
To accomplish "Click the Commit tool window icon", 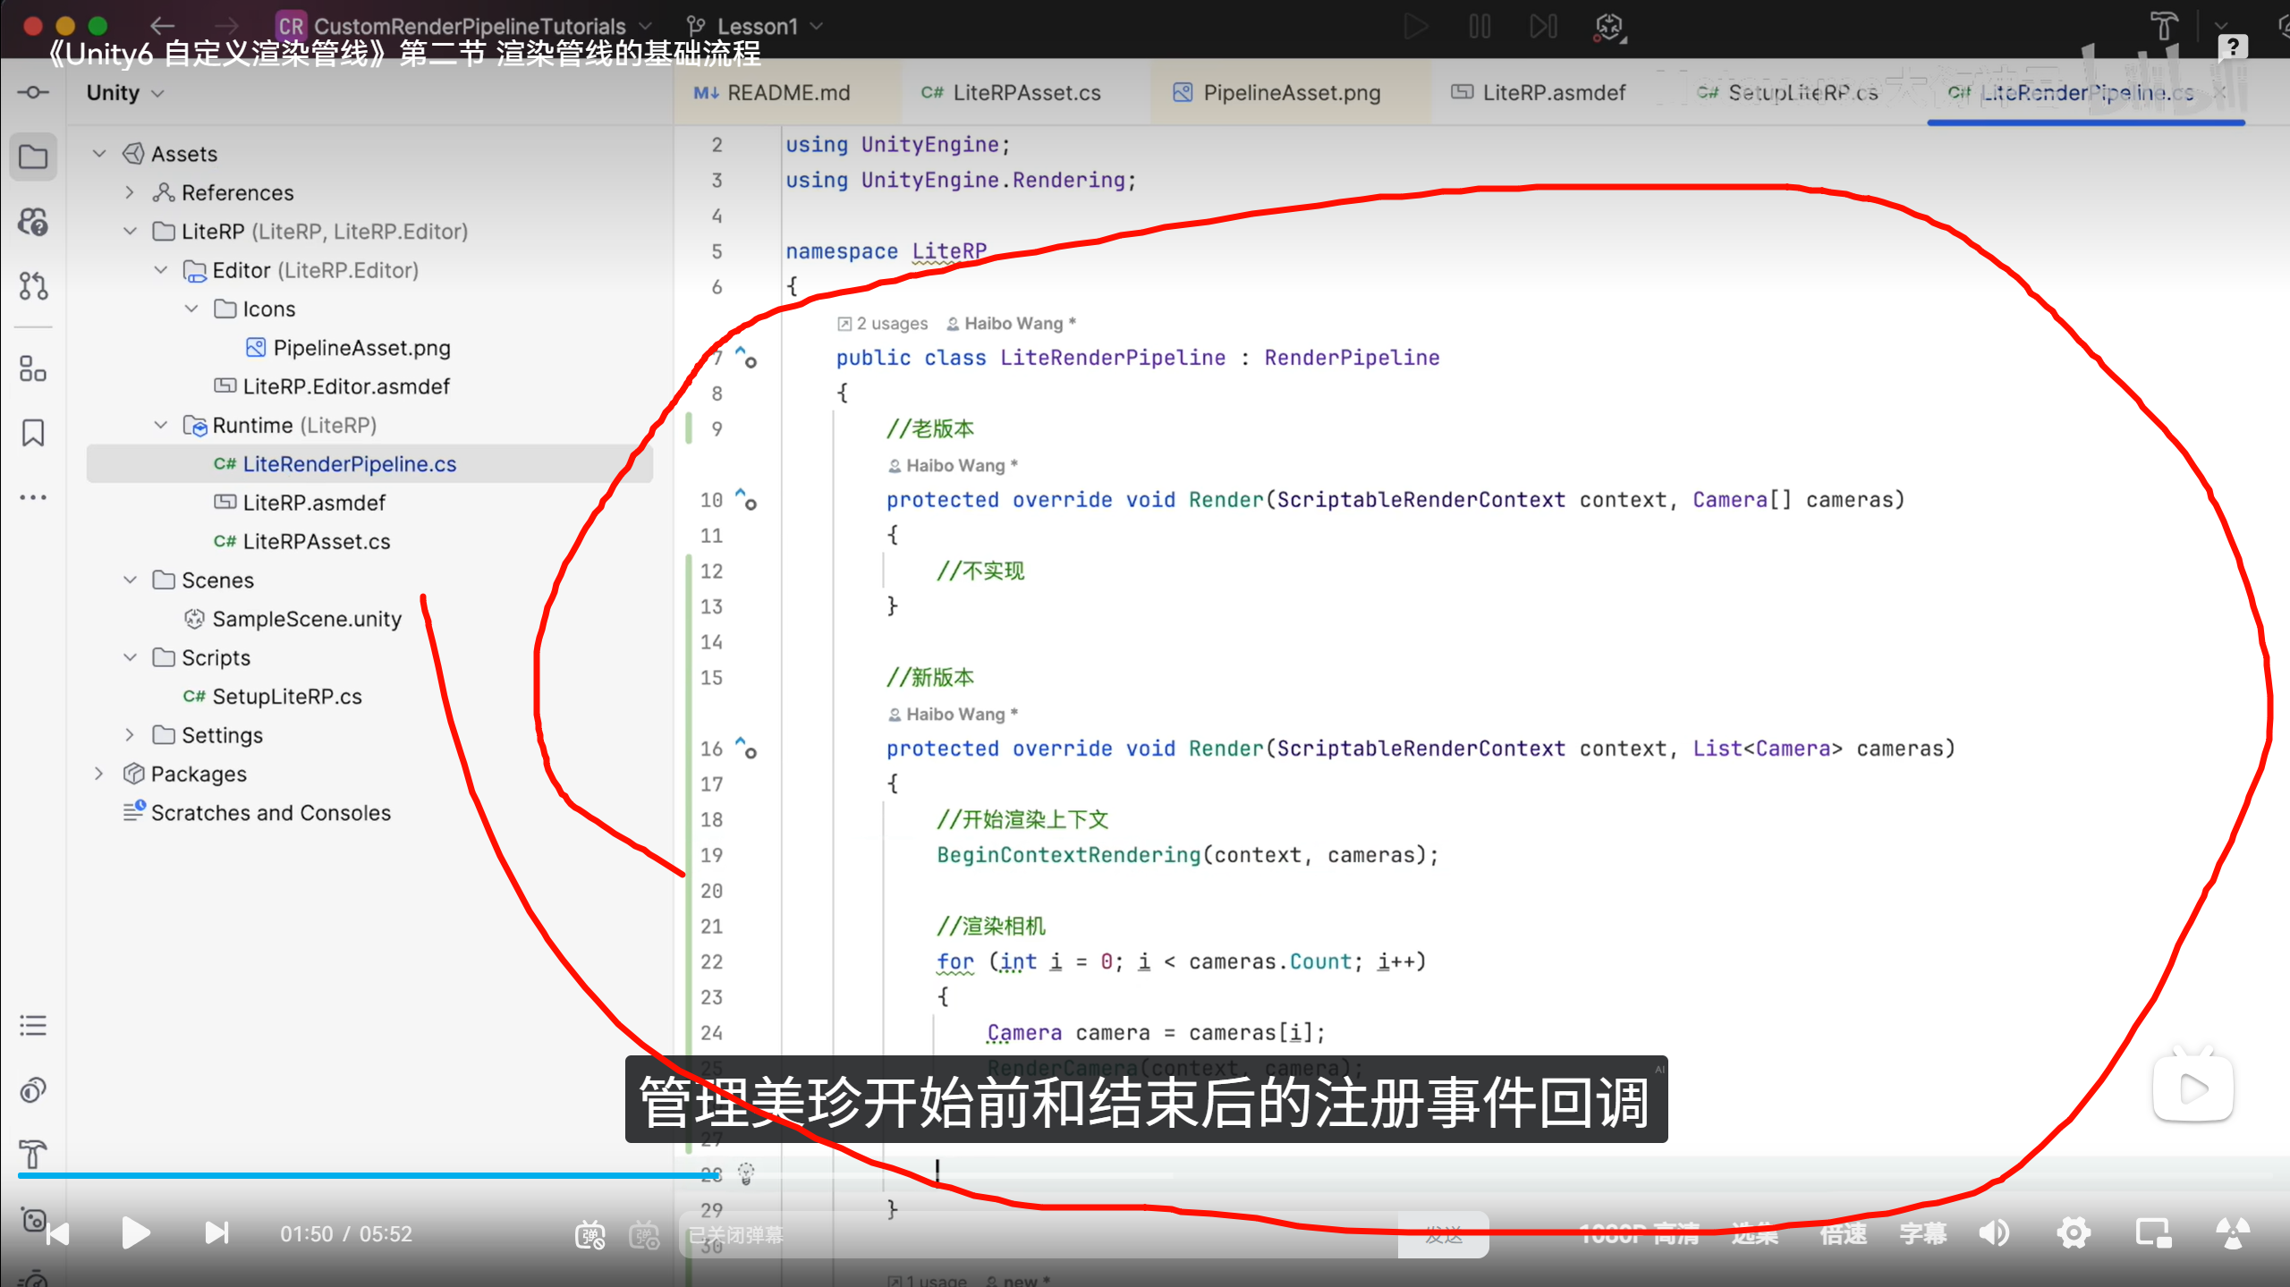I will 33,92.
